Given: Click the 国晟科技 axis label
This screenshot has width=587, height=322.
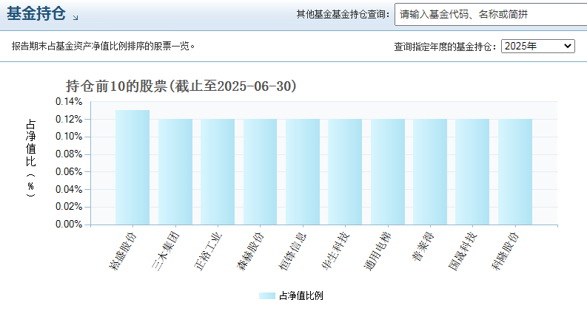Looking at the screenshot, I should tap(463, 251).
